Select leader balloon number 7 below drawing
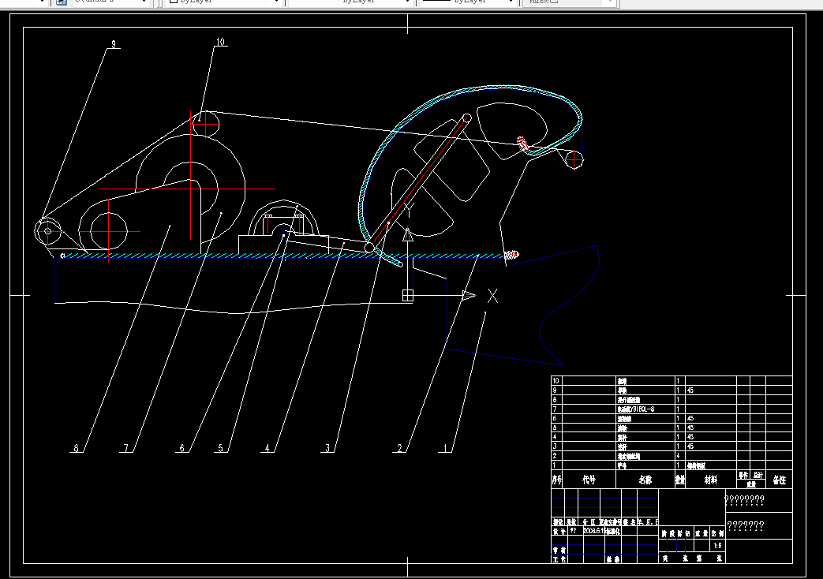The width and height of the screenshot is (823, 579). coord(126,448)
